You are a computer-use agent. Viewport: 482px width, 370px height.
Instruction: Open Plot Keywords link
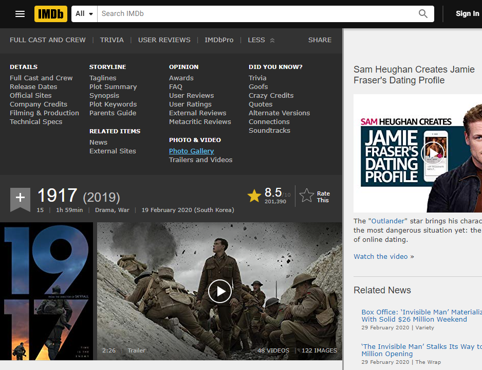(113, 104)
